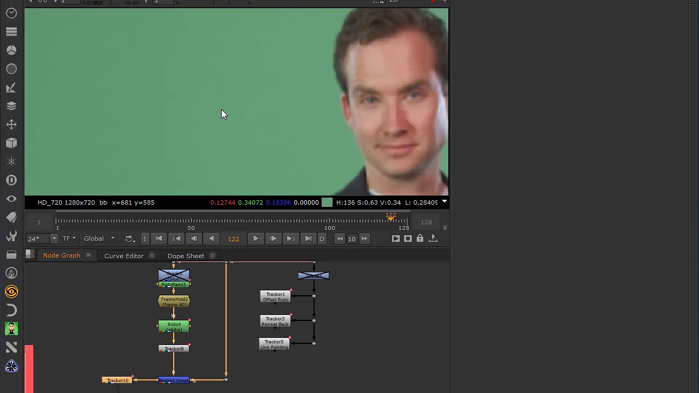Select the Tracker1 Offset Roto node

tap(276, 296)
